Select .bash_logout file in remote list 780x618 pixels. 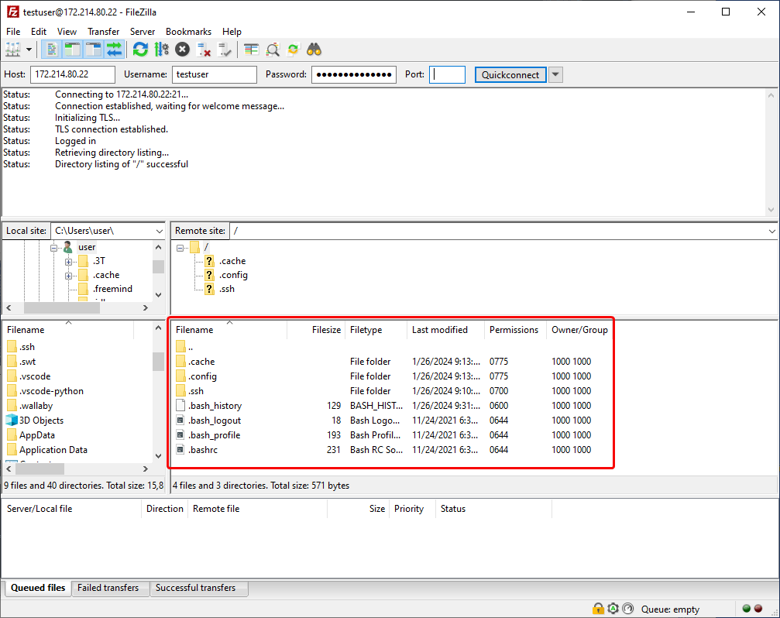point(215,421)
